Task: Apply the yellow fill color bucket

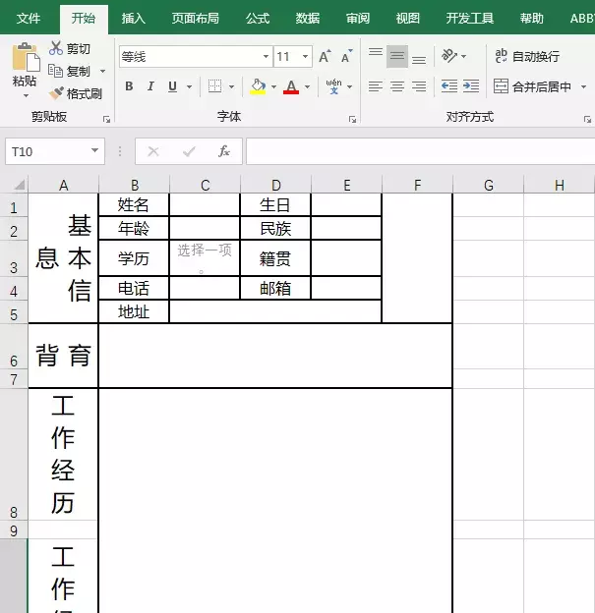Action: pyautogui.click(x=258, y=86)
